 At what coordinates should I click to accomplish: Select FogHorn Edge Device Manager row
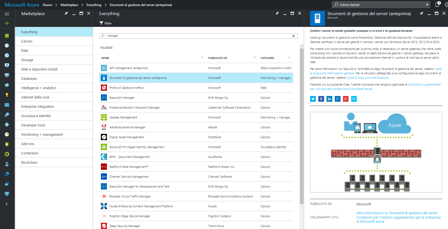click(x=196, y=216)
